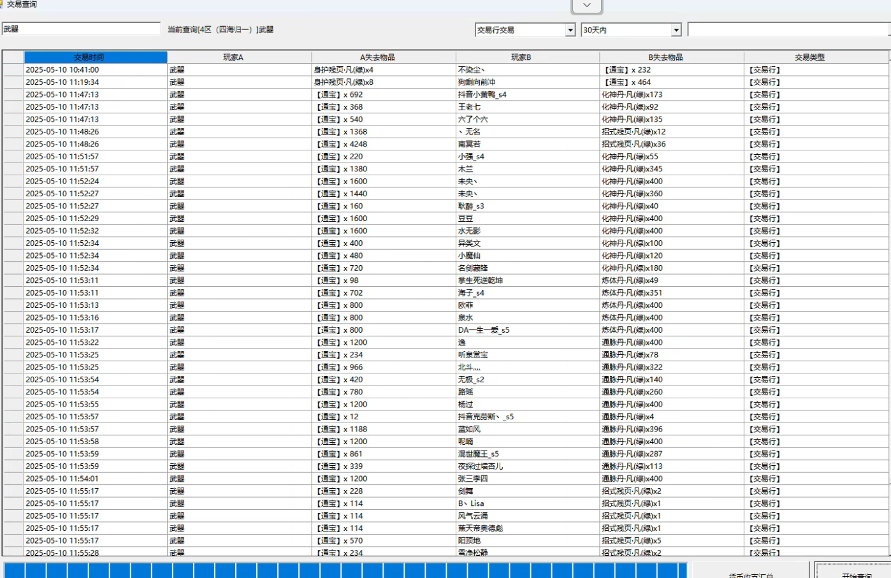
Task: Click the cell 【通宝】x 368
Action: pyautogui.click(x=384, y=107)
